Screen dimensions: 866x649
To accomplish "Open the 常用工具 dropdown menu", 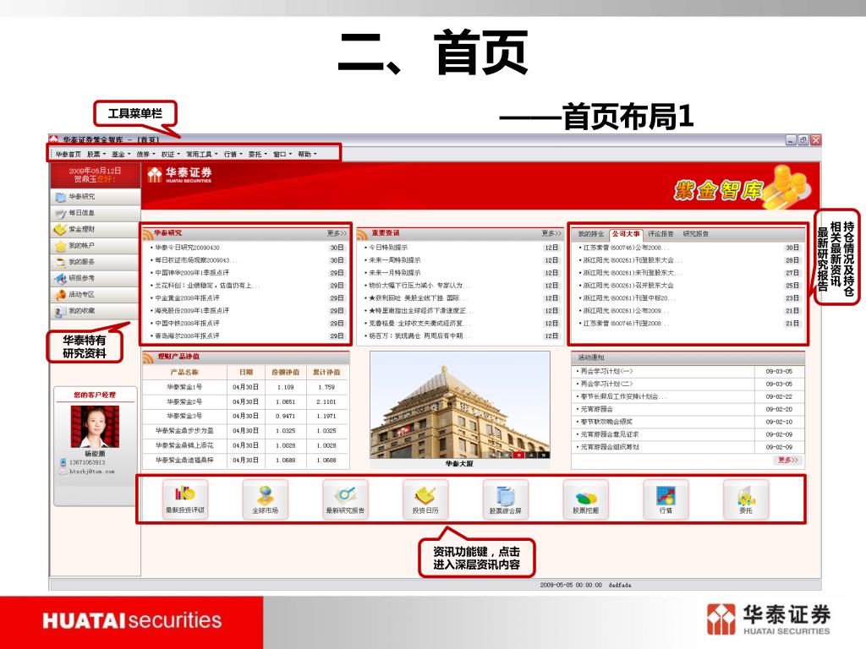I will [x=201, y=155].
